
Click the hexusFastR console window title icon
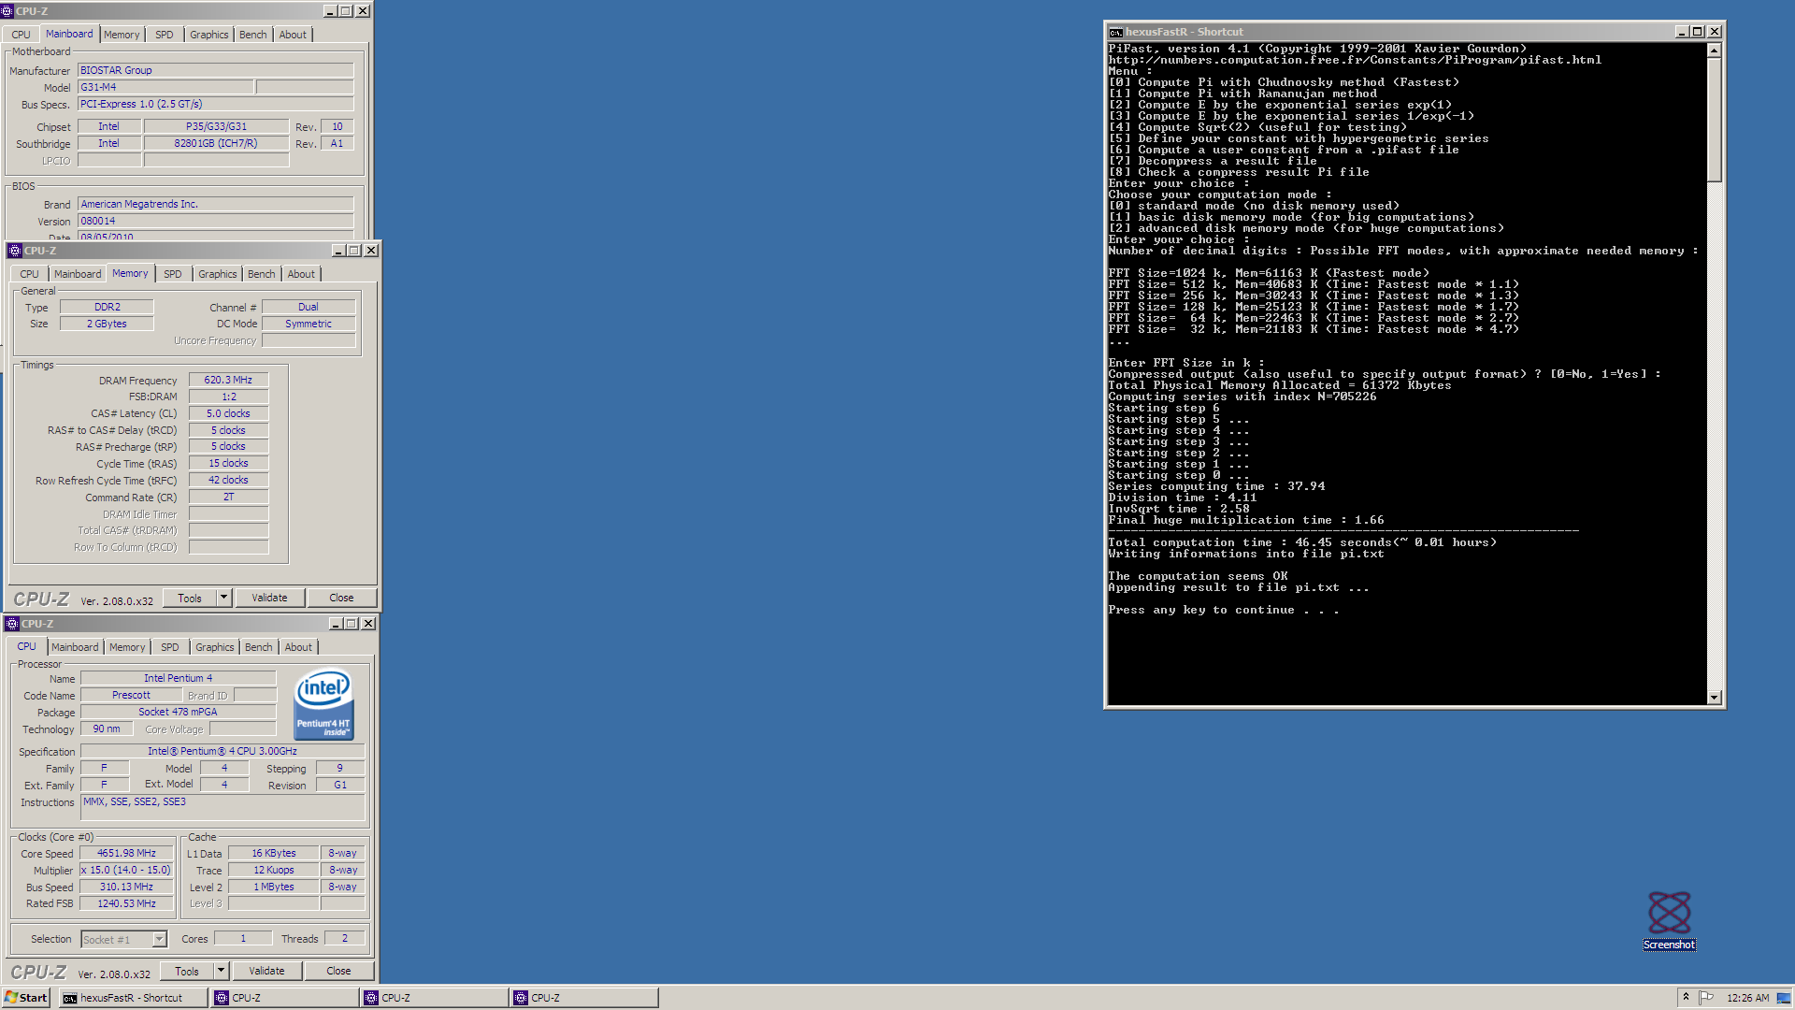pyautogui.click(x=1116, y=32)
